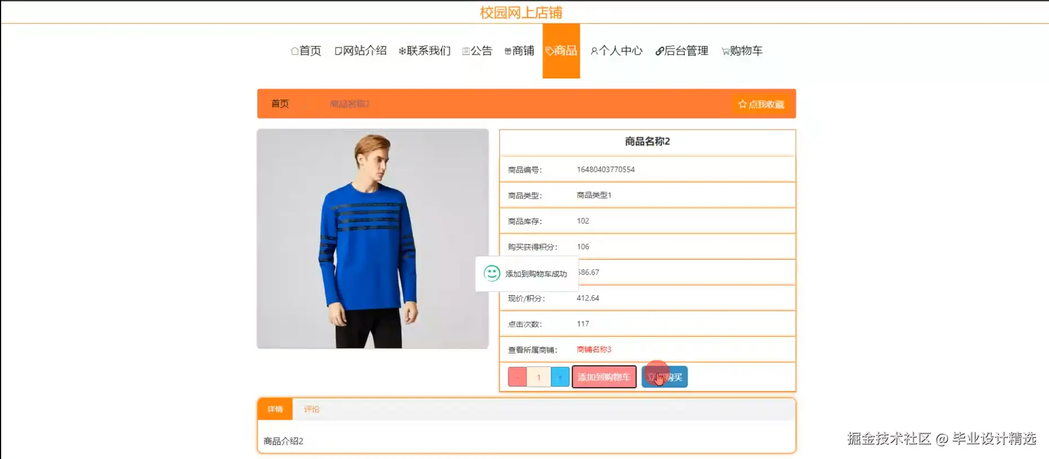Screen dimensions: 1049x459
Task: Click the star icon on 点我收藏
Action: [x=742, y=104]
